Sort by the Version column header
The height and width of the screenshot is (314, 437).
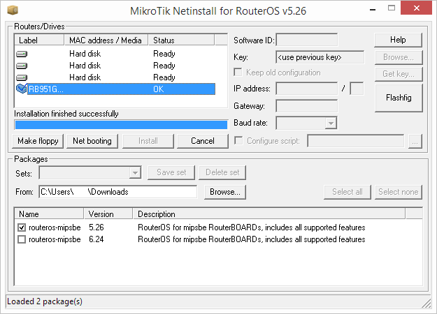click(x=108, y=214)
